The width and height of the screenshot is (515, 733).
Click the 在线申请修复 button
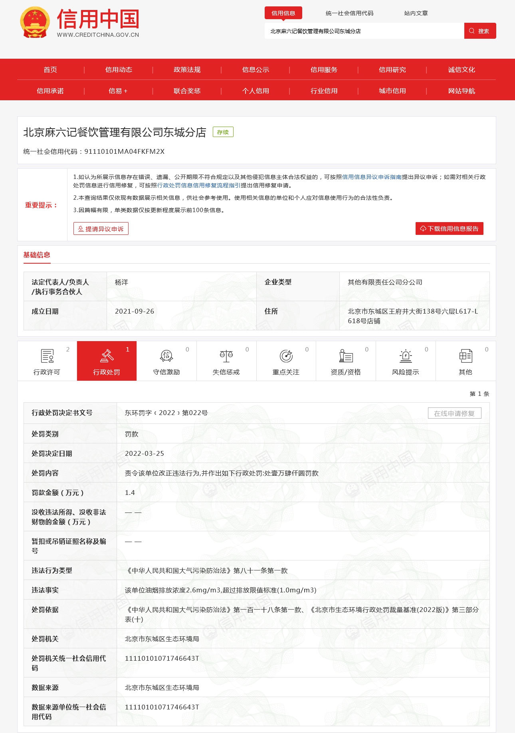click(x=455, y=413)
